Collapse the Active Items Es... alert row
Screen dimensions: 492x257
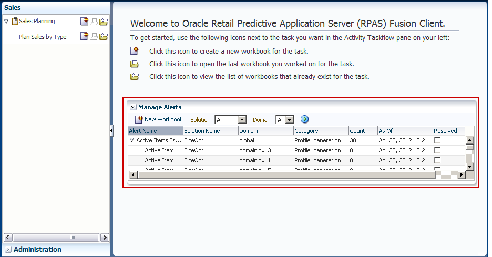pyautogui.click(x=132, y=140)
